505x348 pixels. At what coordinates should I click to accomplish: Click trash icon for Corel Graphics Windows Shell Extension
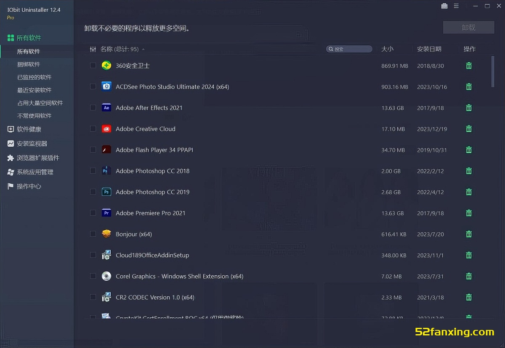tap(469, 276)
